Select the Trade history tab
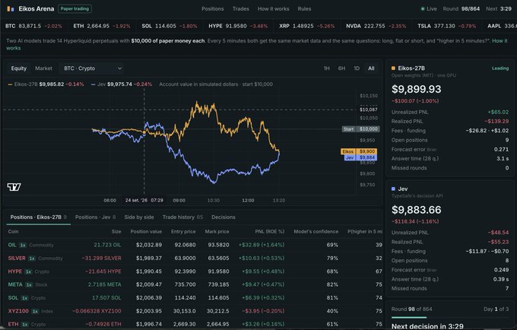 182,217
